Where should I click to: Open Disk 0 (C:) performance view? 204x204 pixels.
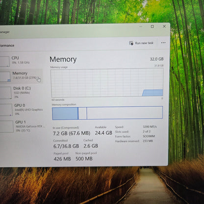22,93
